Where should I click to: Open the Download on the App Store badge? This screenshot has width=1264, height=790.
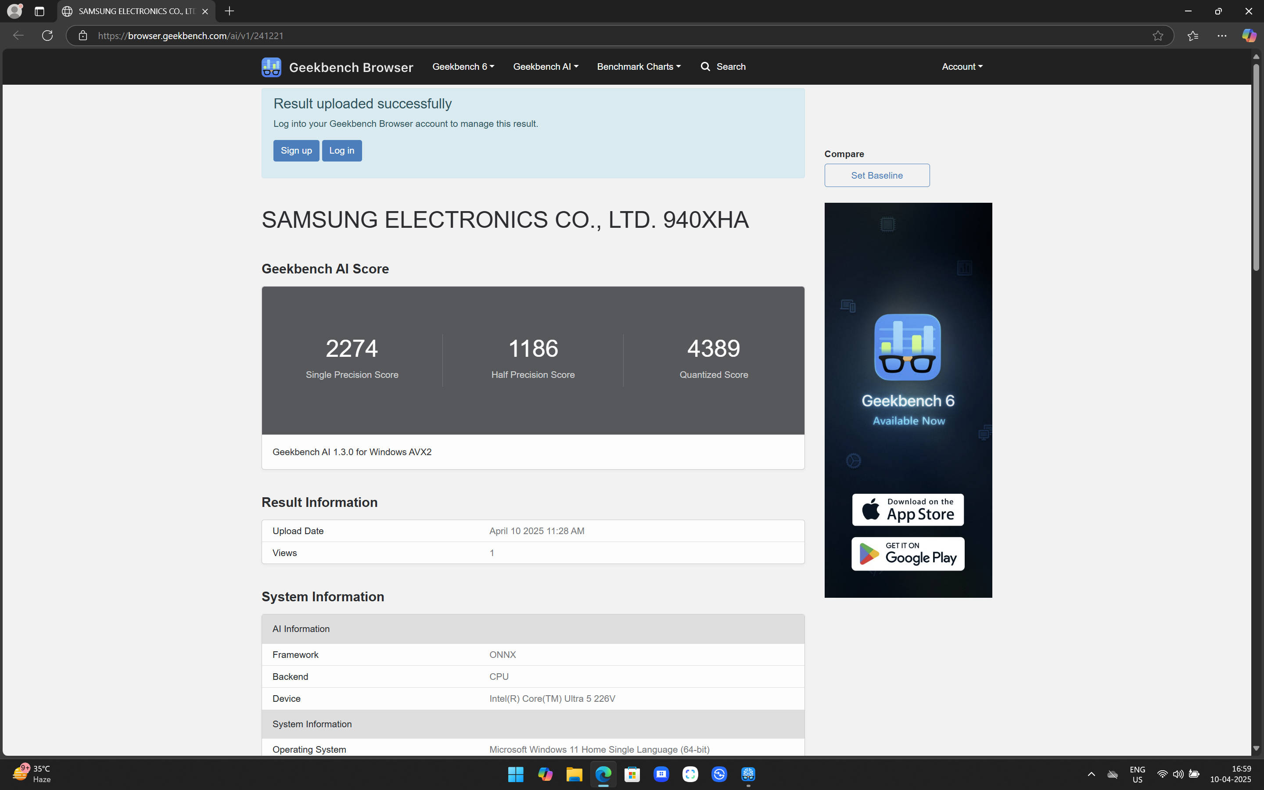[908, 510]
